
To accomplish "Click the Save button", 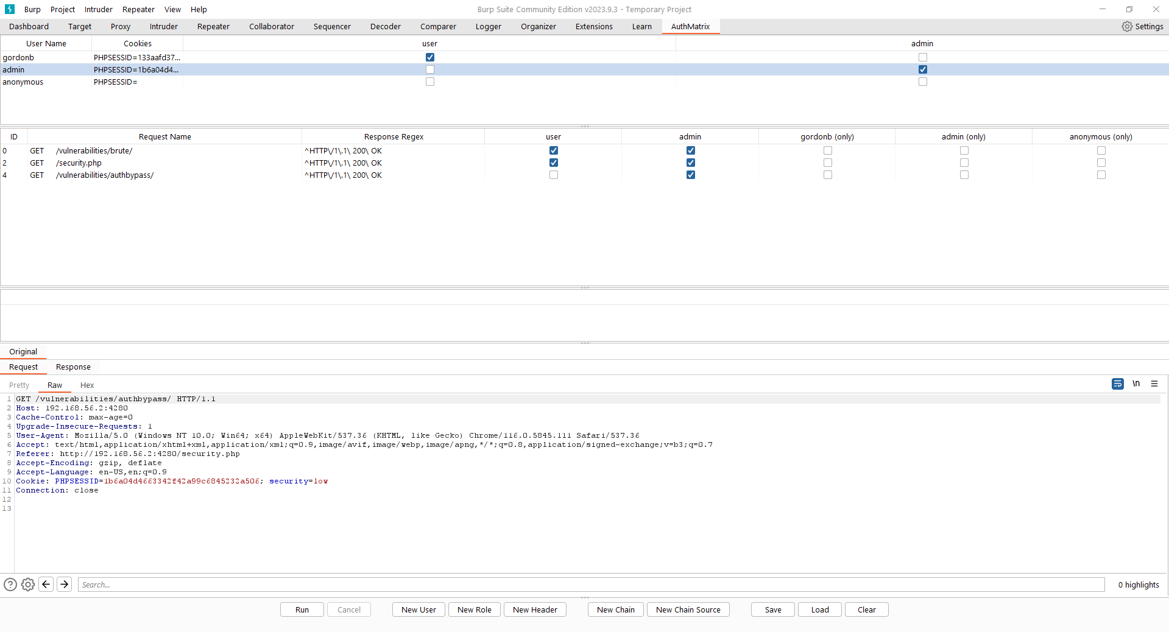I will [x=773, y=609].
